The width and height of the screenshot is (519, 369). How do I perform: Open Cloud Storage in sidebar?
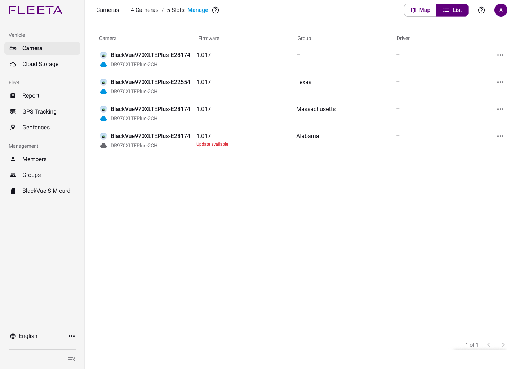pyautogui.click(x=42, y=64)
